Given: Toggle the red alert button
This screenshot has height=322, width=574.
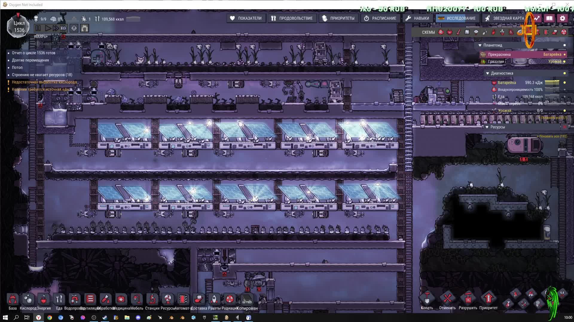Looking at the screenshot, I should coord(74,28).
